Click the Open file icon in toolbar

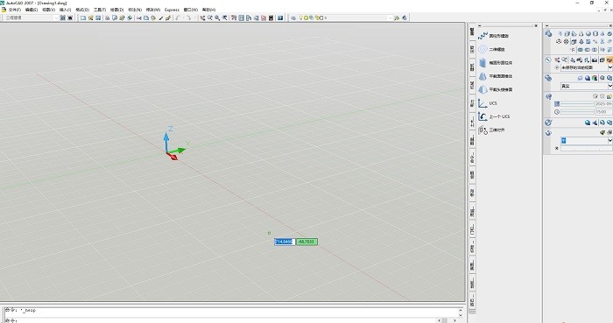(91, 18)
